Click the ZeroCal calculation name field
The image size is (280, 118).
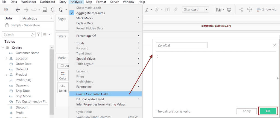click(182, 45)
